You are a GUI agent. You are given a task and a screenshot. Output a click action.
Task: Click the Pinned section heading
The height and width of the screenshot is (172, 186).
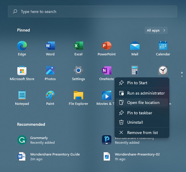point(24,30)
